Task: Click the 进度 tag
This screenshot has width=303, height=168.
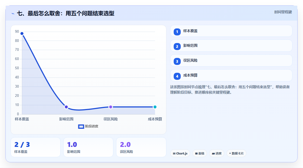Action: tap(217, 153)
